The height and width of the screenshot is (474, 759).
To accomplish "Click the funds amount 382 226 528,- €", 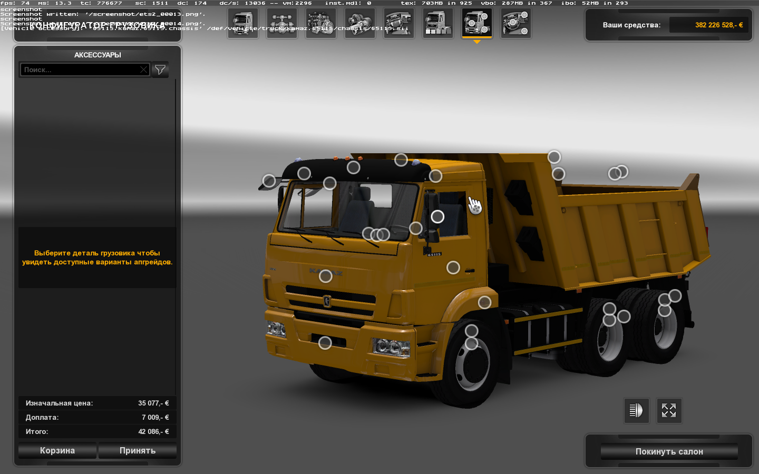I will click(719, 25).
